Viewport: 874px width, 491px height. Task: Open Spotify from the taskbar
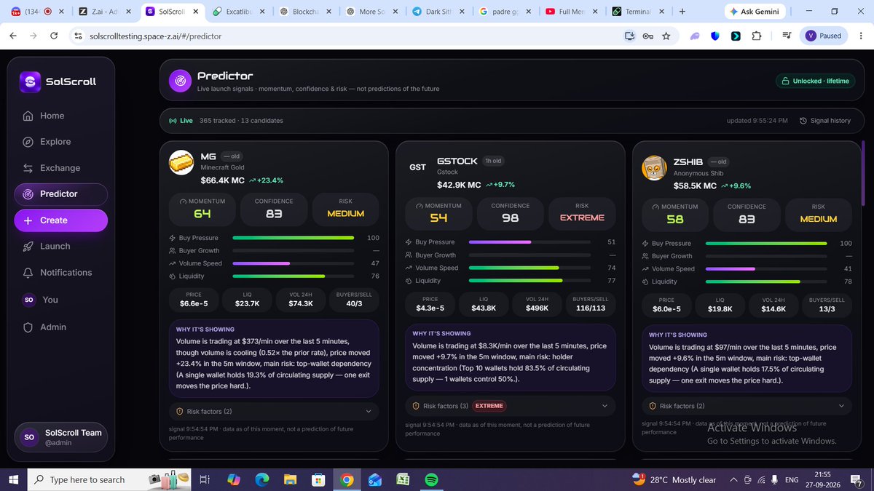pyautogui.click(x=430, y=479)
